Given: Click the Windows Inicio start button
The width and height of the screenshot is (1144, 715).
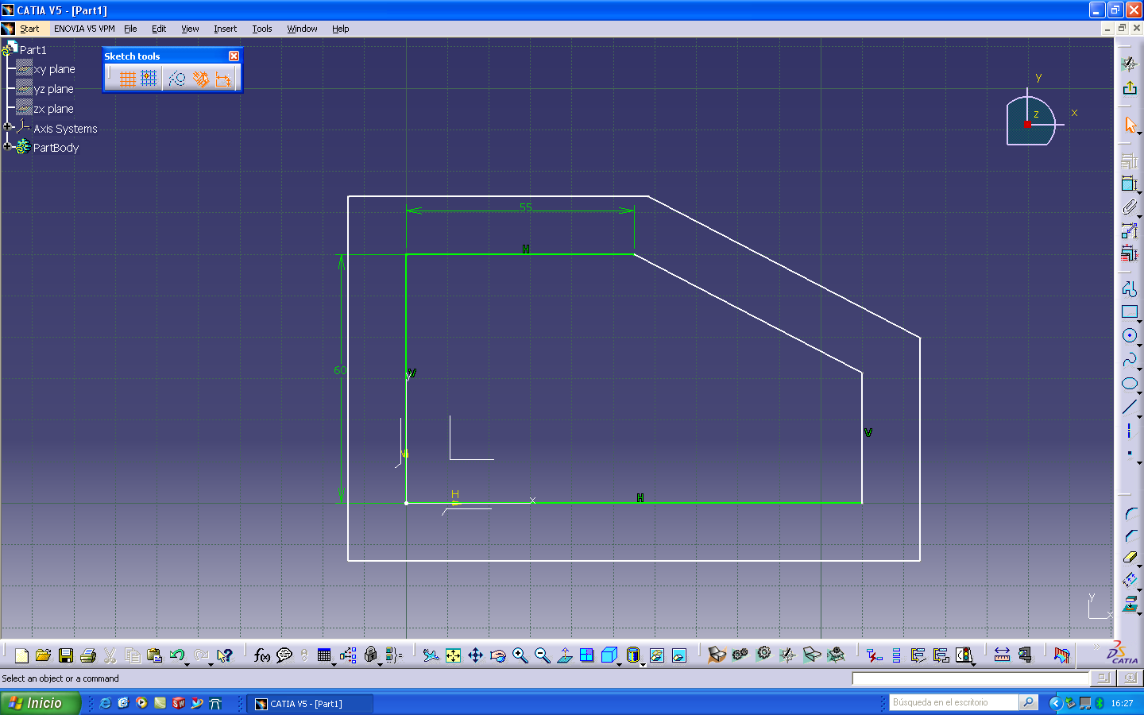Looking at the screenshot, I should (x=40, y=703).
